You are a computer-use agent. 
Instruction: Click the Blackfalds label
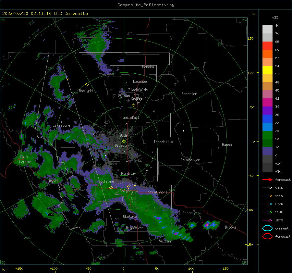[x=138, y=90]
